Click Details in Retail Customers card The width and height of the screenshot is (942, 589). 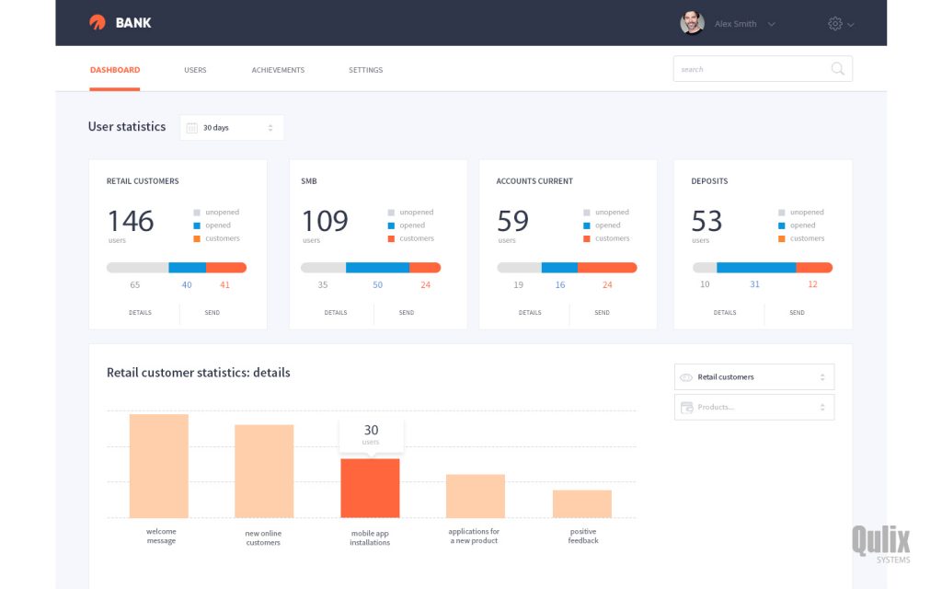click(140, 313)
